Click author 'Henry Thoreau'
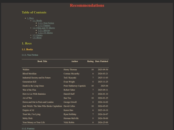Image resolution: width=174 pixels, height=130 pixels. tap(70, 70)
